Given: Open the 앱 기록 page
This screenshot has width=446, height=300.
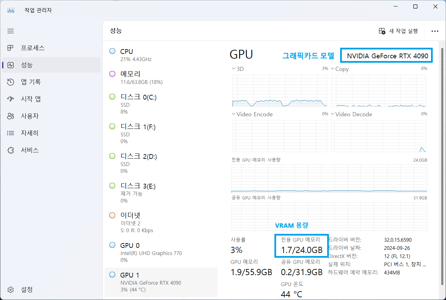Looking at the screenshot, I should [x=51, y=82].
